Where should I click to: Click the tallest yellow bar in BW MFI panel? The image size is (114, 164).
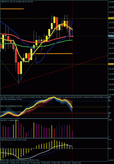point(16,129)
